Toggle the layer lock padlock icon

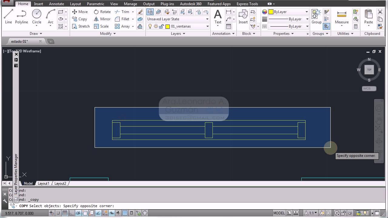(x=162, y=26)
